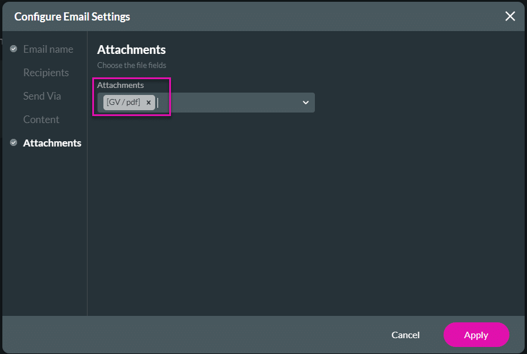Viewport: 527px width, 354px height.
Task: Click the dropdown chevron on the Attachments field
Action: click(x=306, y=102)
